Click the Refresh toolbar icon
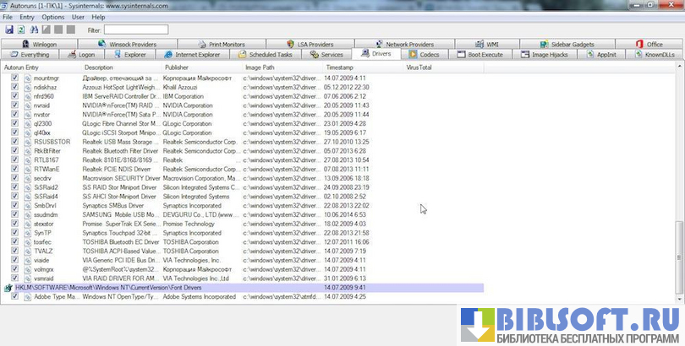This screenshot has height=346, width=685. pyautogui.click(x=21, y=30)
